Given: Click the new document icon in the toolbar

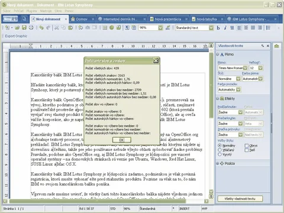Looking at the screenshot, I should pyautogui.click(x=7, y=28).
